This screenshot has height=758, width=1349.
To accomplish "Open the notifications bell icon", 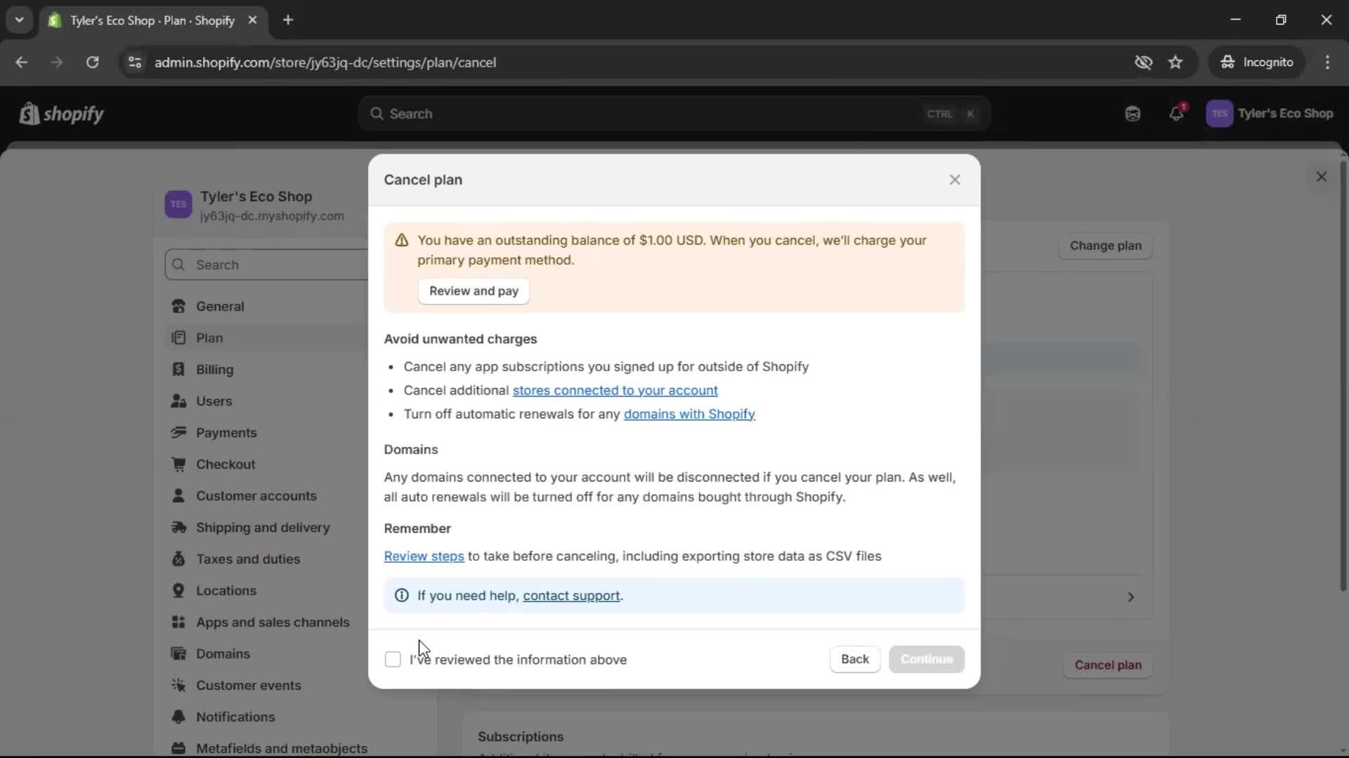I will point(1176,113).
